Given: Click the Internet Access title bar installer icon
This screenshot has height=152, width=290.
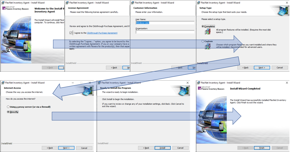Looking at the screenshot, I should [x=3, y=83].
